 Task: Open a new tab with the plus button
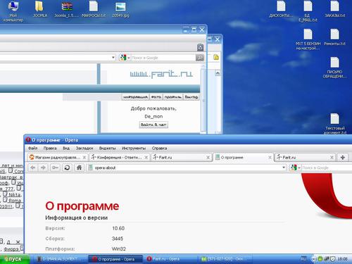[343, 158]
